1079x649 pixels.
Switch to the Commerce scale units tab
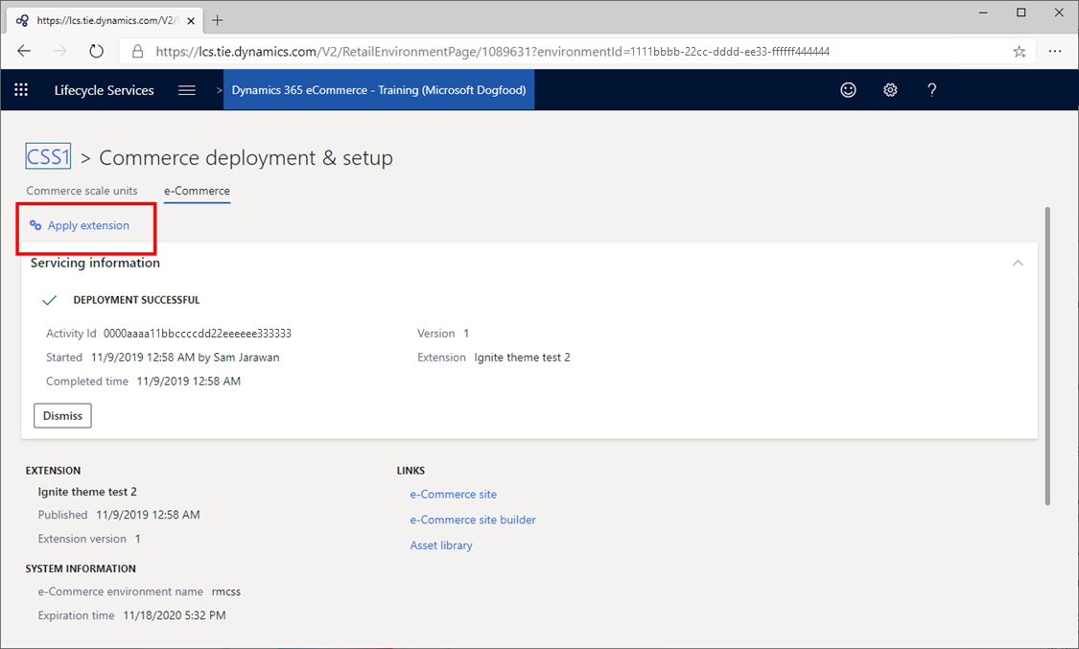(82, 191)
